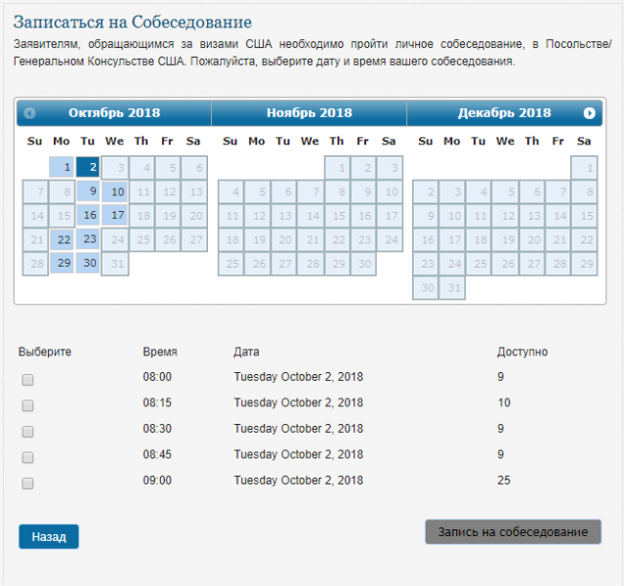Click Запись на собеседование button

[x=513, y=531]
